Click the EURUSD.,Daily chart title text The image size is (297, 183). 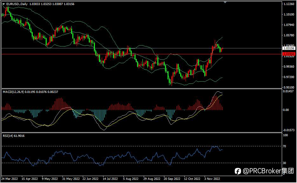point(17,4)
